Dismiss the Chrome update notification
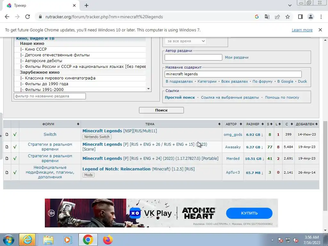 (320, 30)
